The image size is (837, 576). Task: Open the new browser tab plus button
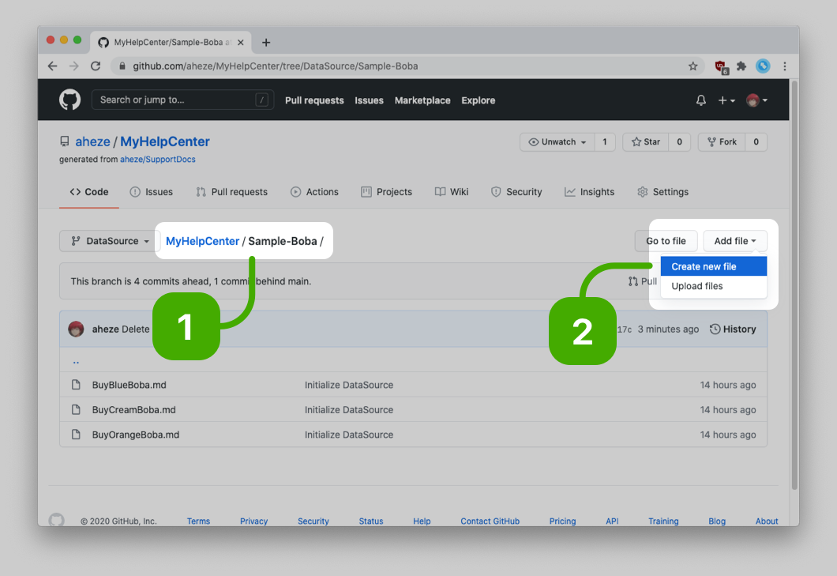266,43
